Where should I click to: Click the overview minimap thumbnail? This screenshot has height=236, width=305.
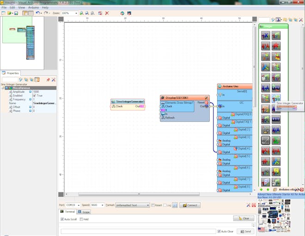tap(22, 43)
